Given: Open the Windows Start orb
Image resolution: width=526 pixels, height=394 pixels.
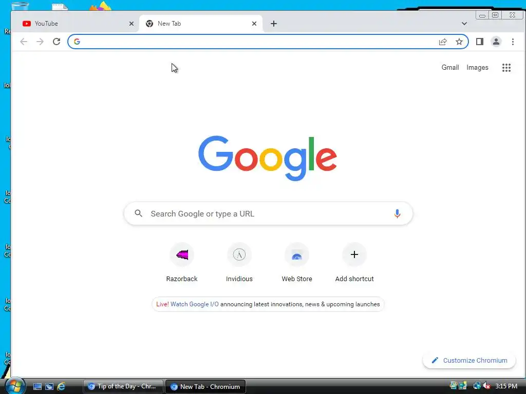Looking at the screenshot, I should [15, 386].
